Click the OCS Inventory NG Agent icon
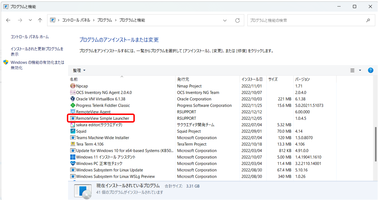Viewport: 378px width, 200px height. [72, 92]
